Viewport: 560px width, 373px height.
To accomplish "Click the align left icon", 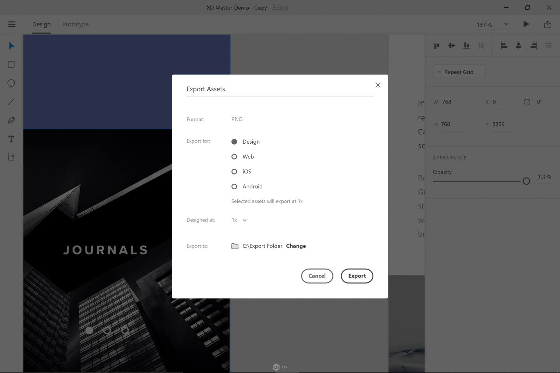I will [x=504, y=45].
